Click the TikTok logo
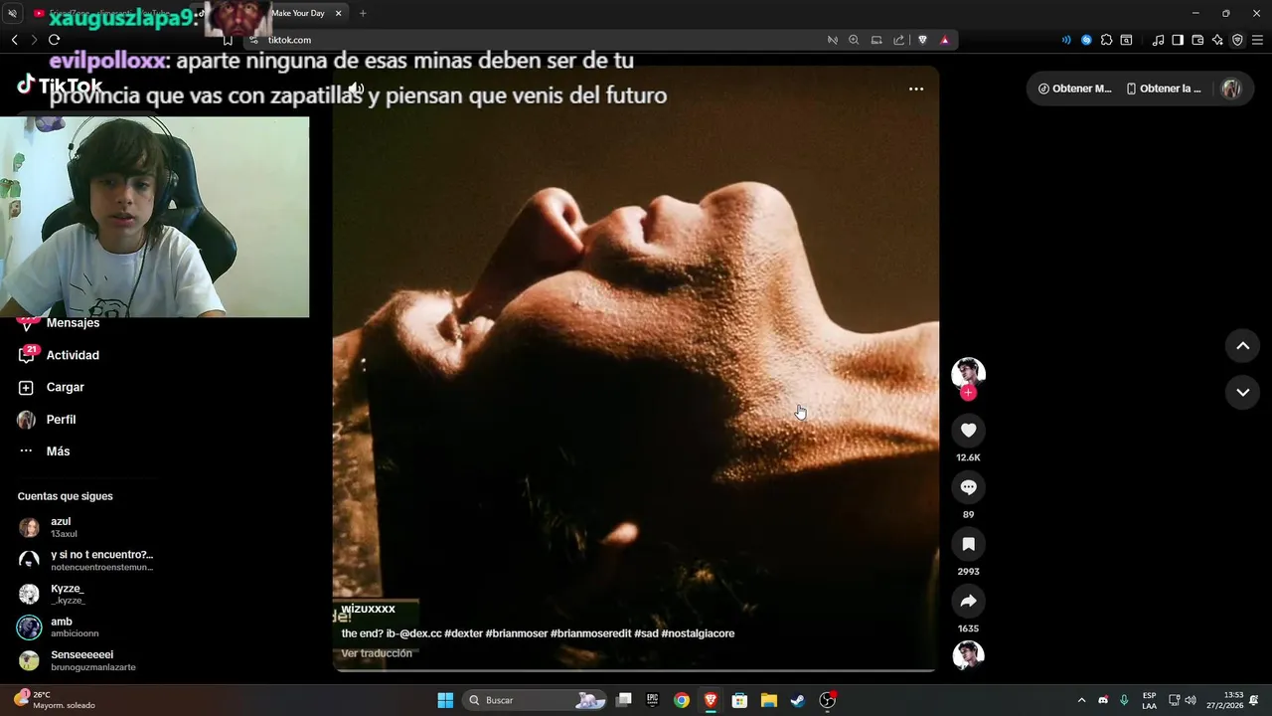1272x716 pixels. [60, 86]
